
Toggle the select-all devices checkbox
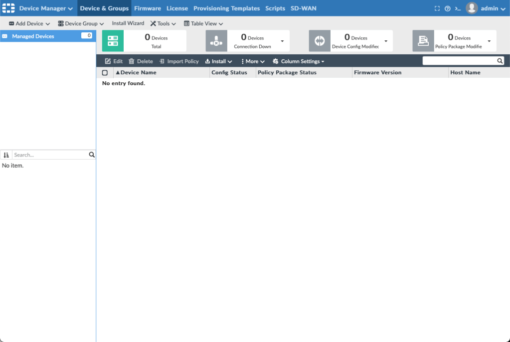(105, 73)
